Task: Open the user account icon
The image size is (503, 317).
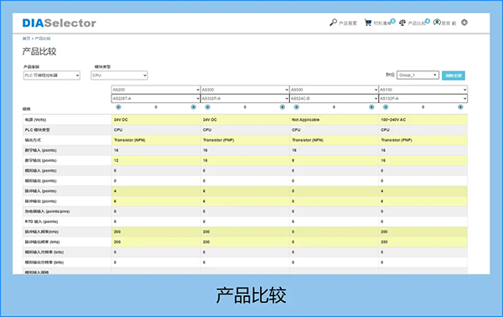Action: (x=437, y=22)
